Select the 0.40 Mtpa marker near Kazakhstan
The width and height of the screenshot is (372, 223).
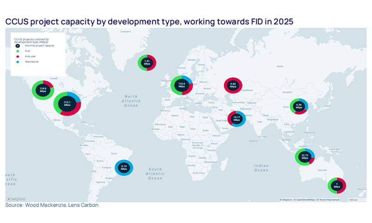click(x=233, y=85)
